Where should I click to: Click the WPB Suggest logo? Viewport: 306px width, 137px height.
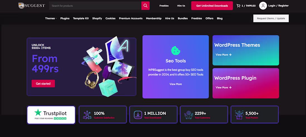point(32,6)
